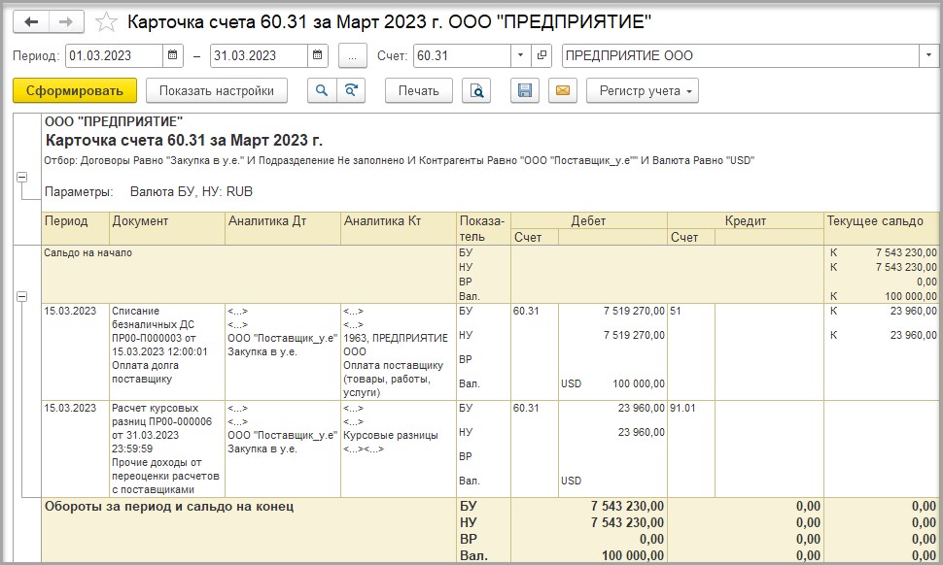This screenshot has width=943, height=565.
Task: Click the magnifier search icon
Action: click(x=321, y=91)
